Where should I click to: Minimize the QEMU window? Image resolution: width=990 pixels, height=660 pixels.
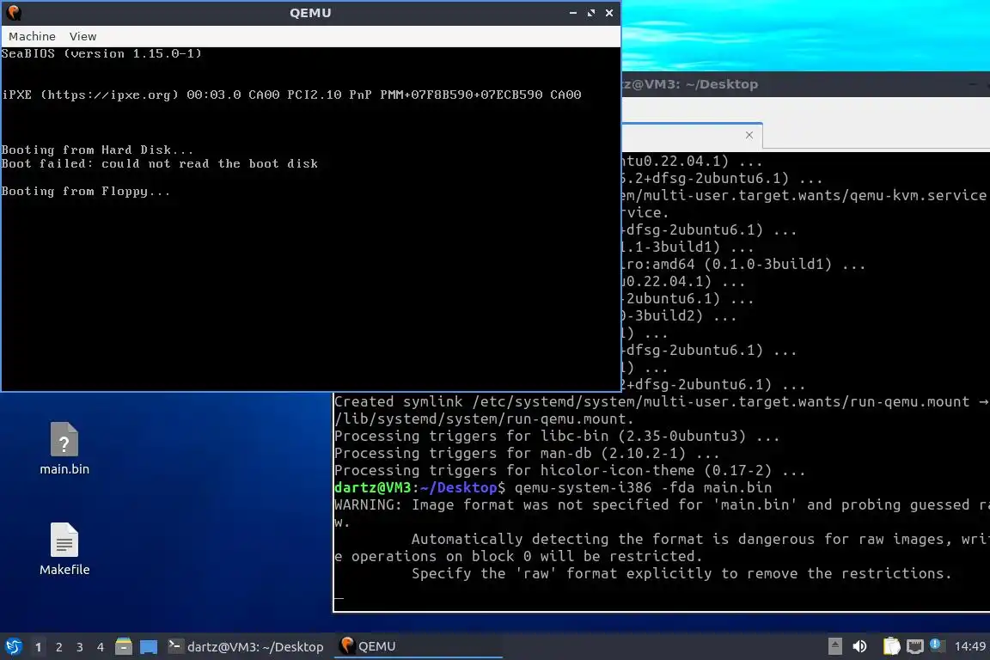572,13
